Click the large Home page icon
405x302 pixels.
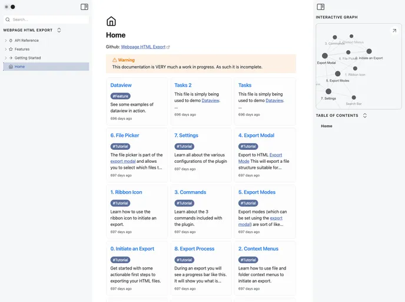(111, 22)
